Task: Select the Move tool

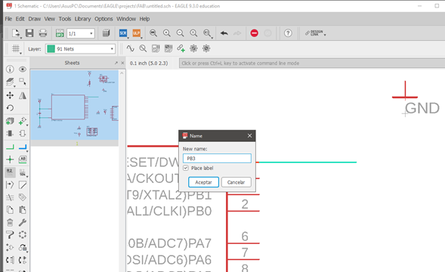Action: [10, 95]
